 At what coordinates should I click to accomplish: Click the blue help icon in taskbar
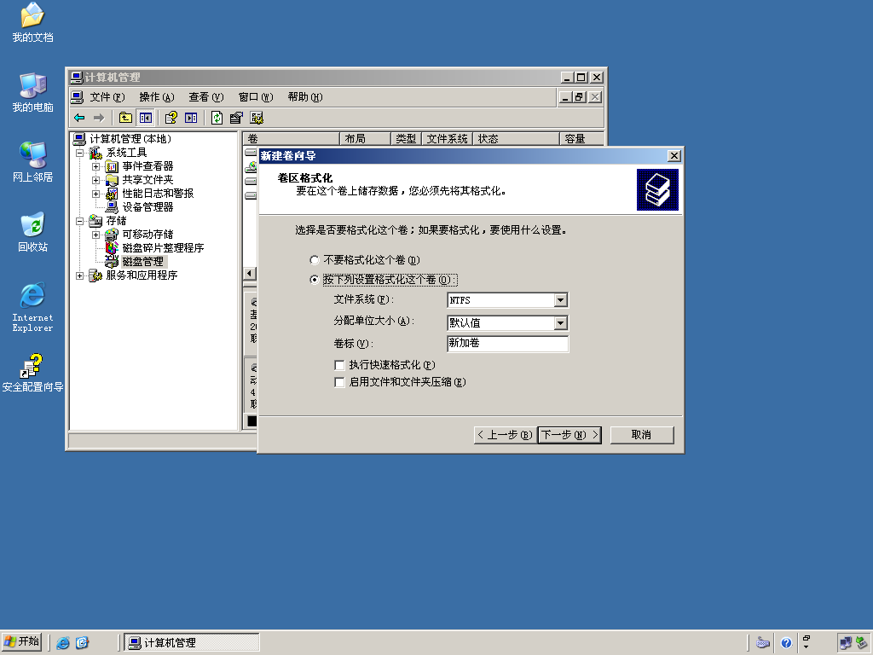785,643
